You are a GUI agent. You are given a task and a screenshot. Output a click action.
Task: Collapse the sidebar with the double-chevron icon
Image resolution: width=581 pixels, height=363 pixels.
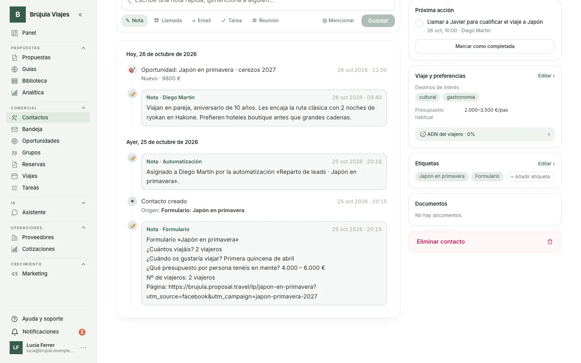pos(80,15)
